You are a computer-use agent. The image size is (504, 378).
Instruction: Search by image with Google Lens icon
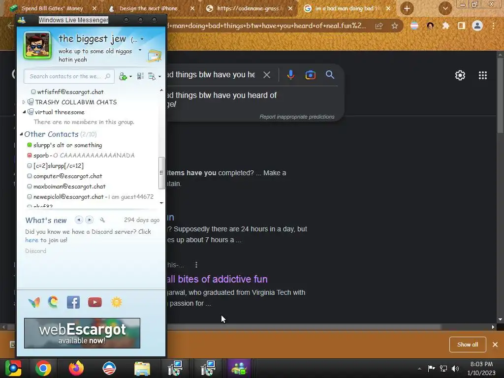click(310, 75)
